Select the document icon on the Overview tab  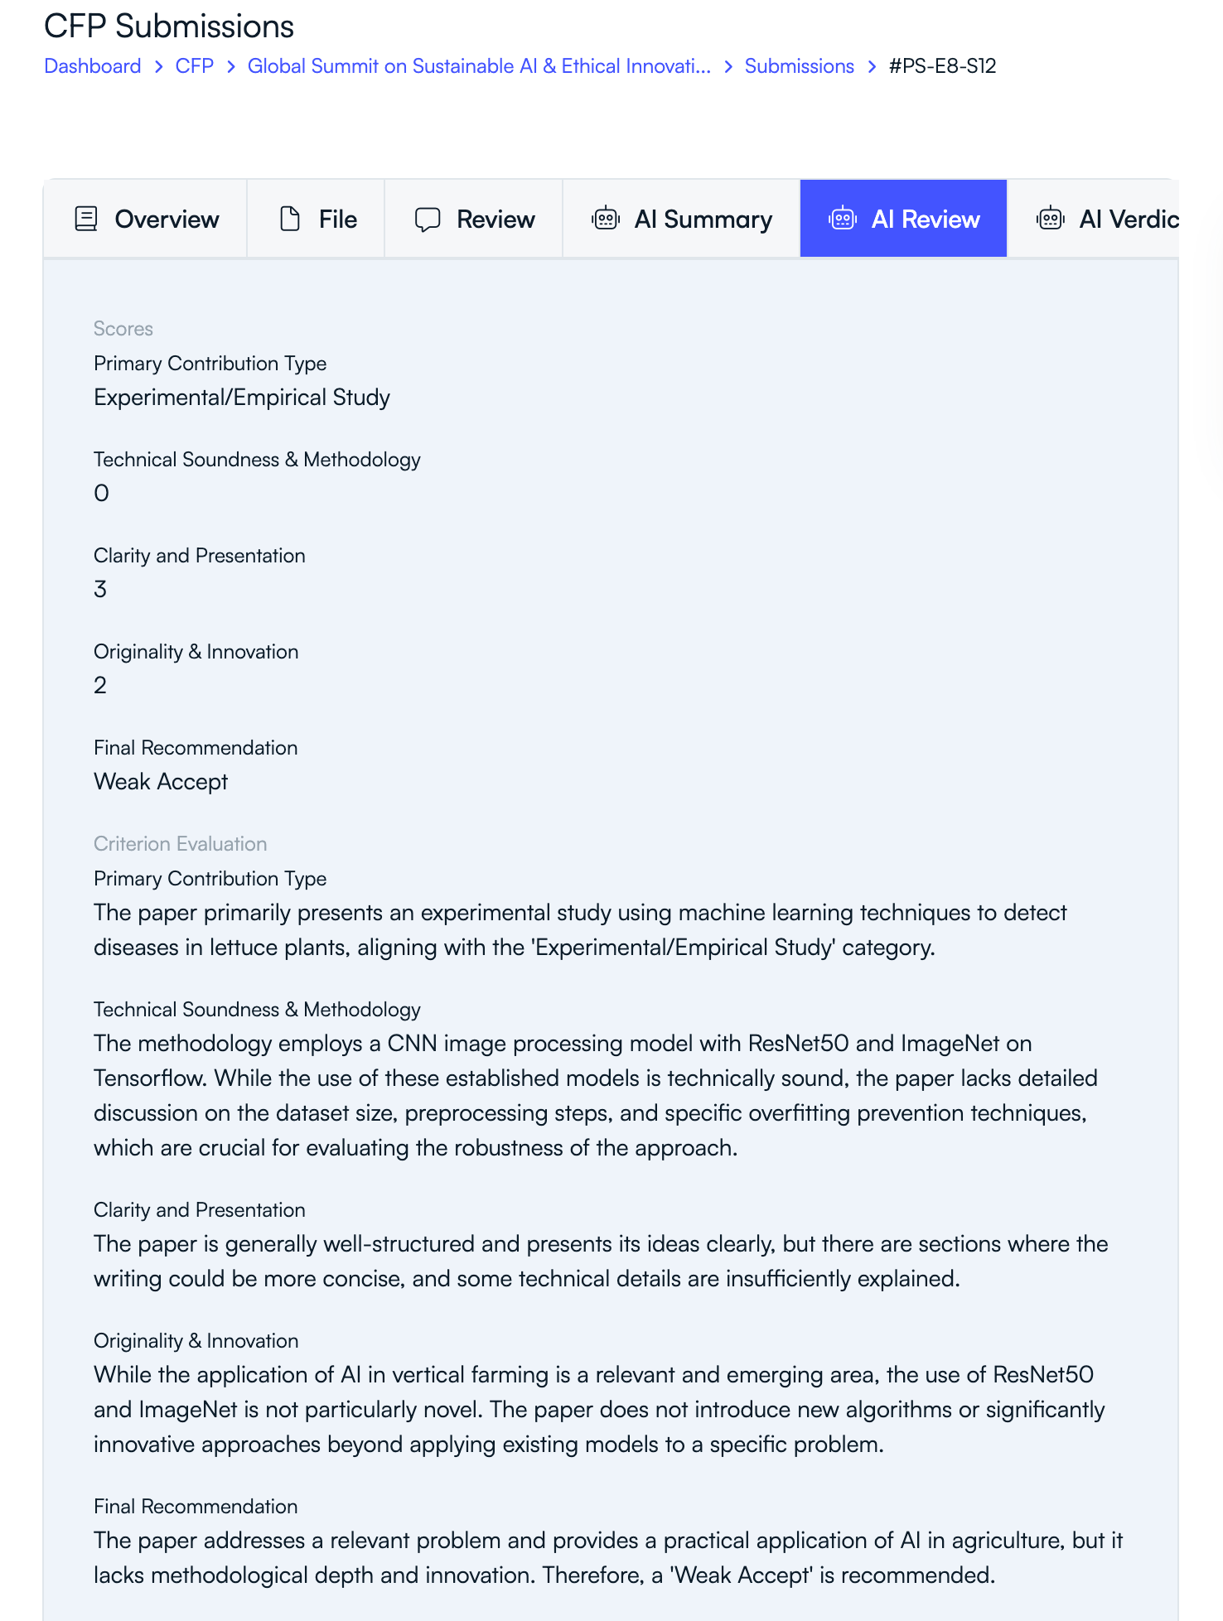coord(85,219)
